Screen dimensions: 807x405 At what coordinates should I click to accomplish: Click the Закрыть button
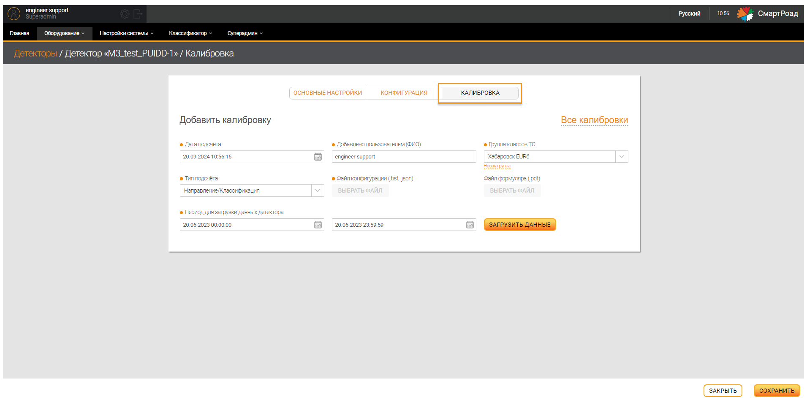click(723, 391)
